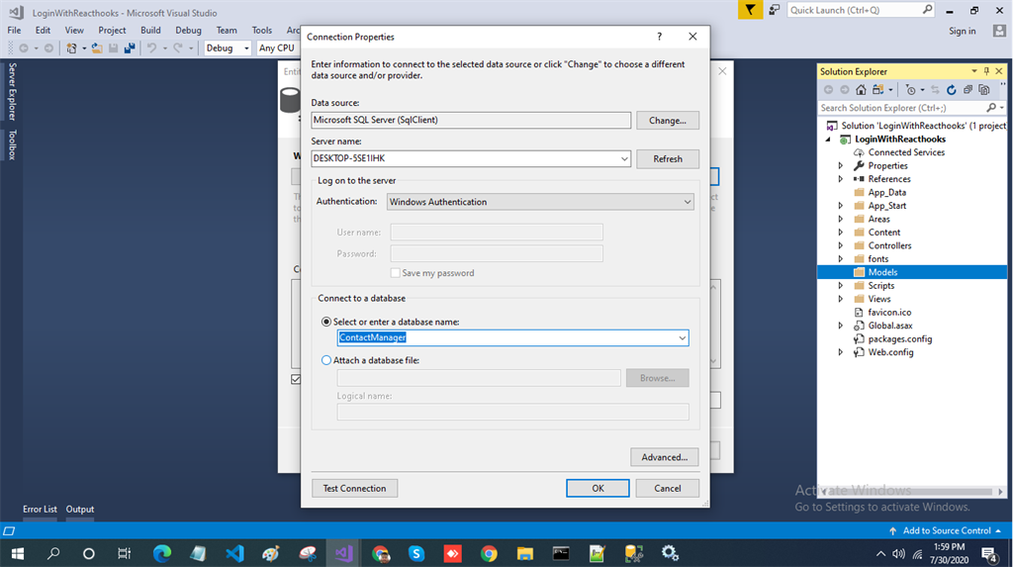1013x567 pixels.
Task: Open the database name ContactManager dropdown
Action: pos(682,337)
